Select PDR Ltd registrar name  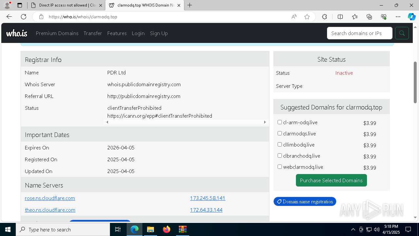[x=117, y=72]
